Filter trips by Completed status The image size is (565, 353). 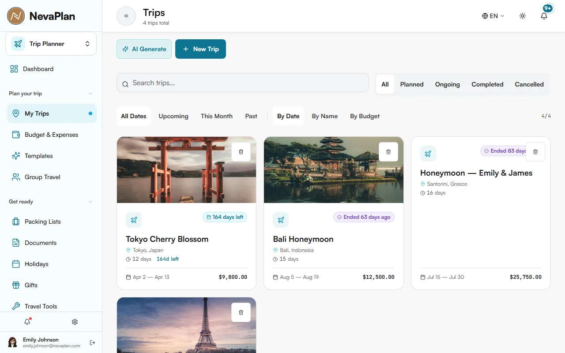(x=487, y=84)
